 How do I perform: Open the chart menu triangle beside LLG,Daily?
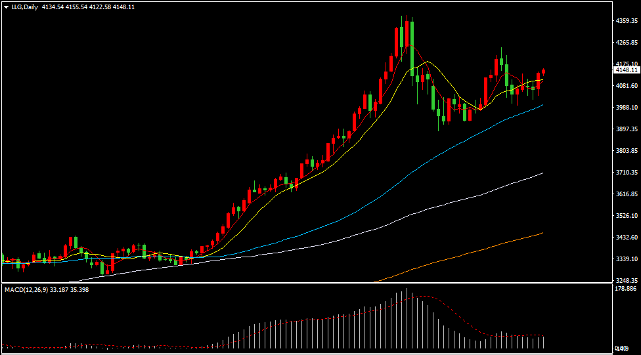[x=6, y=7]
